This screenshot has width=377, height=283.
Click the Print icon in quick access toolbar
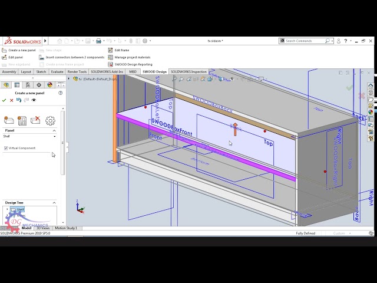pyautogui.click(x=98, y=41)
